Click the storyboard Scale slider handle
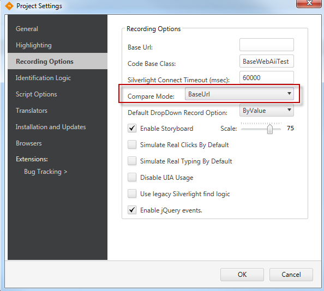The image size is (324, 291). click(x=270, y=129)
